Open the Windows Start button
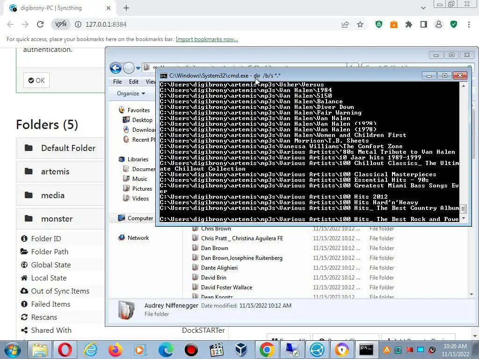479x359 pixels. tap(12, 350)
